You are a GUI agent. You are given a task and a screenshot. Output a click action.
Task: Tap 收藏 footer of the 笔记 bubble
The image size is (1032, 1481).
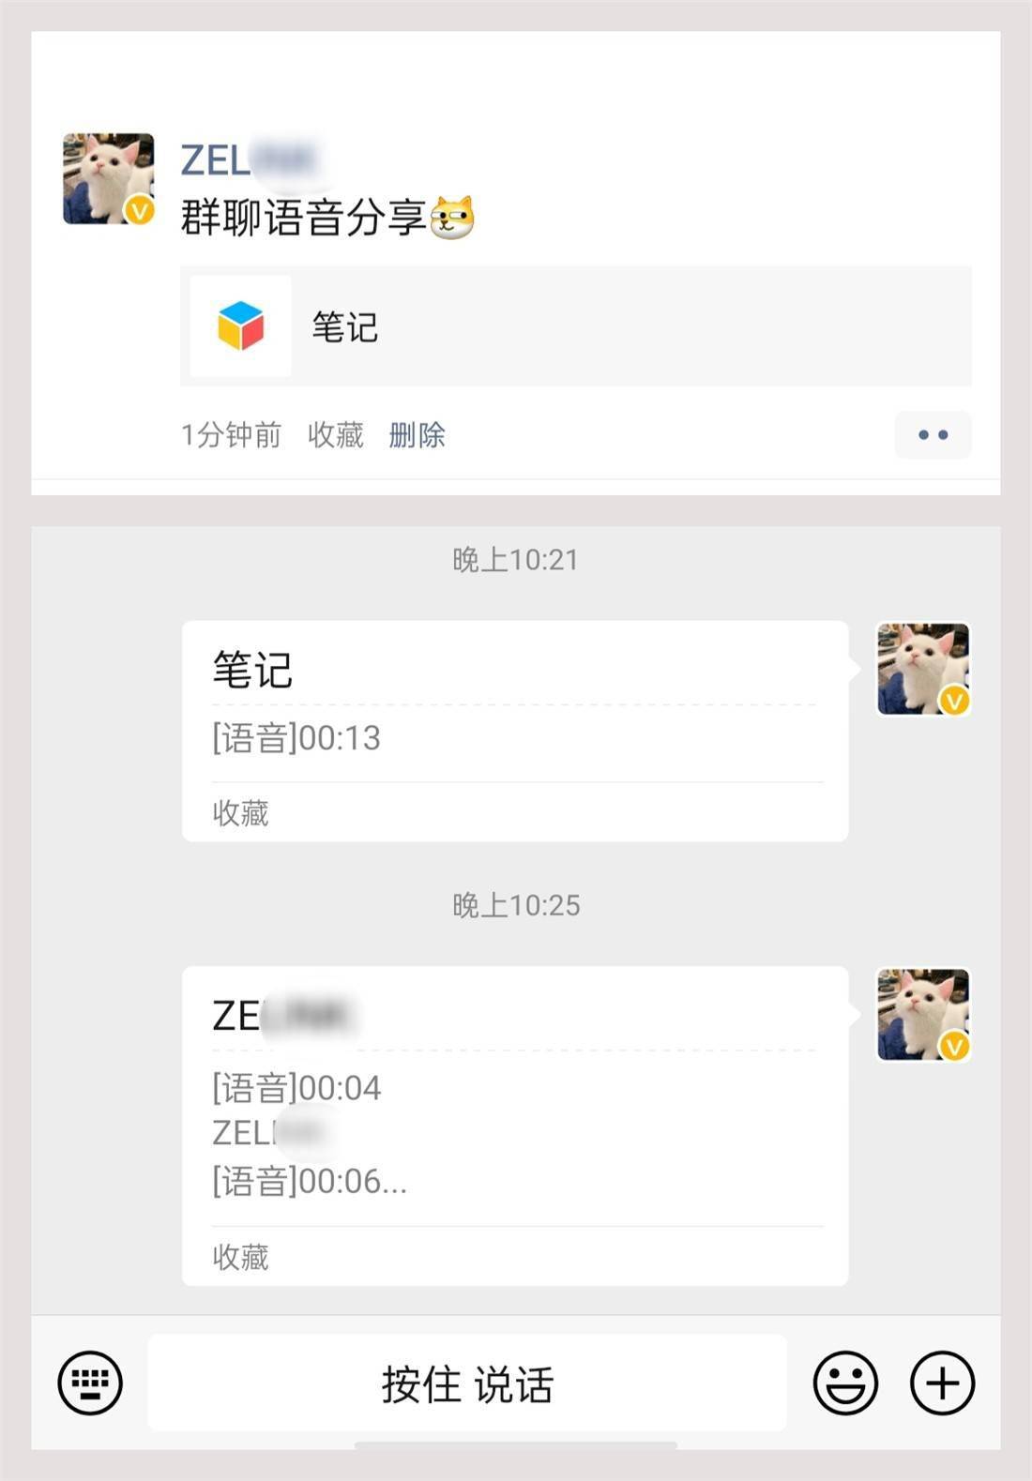(x=240, y=812)
